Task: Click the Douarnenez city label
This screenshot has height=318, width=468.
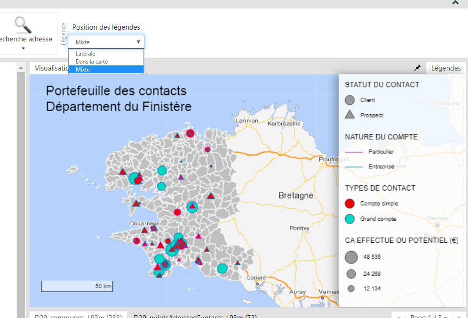Action: (x=144, y=223)
